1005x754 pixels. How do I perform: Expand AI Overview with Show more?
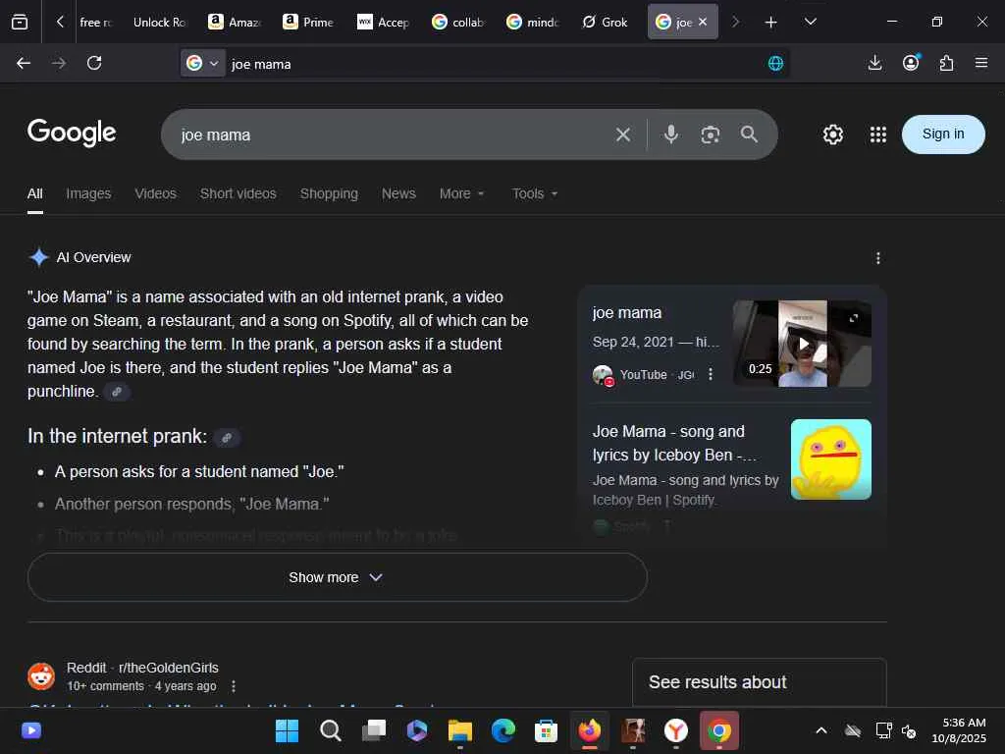point(338,577)
